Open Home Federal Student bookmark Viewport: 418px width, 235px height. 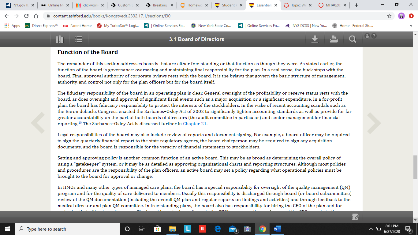click(353, 26)
